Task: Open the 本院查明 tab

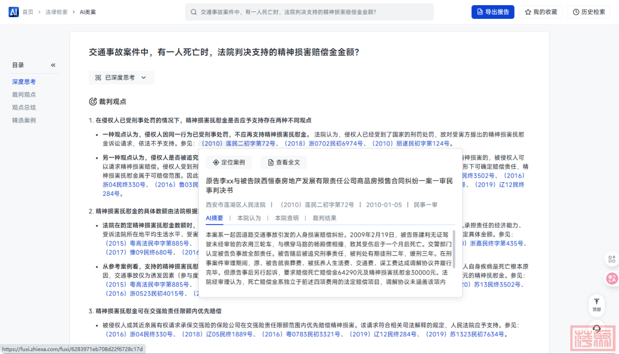Action: click(x=287, y=218)
